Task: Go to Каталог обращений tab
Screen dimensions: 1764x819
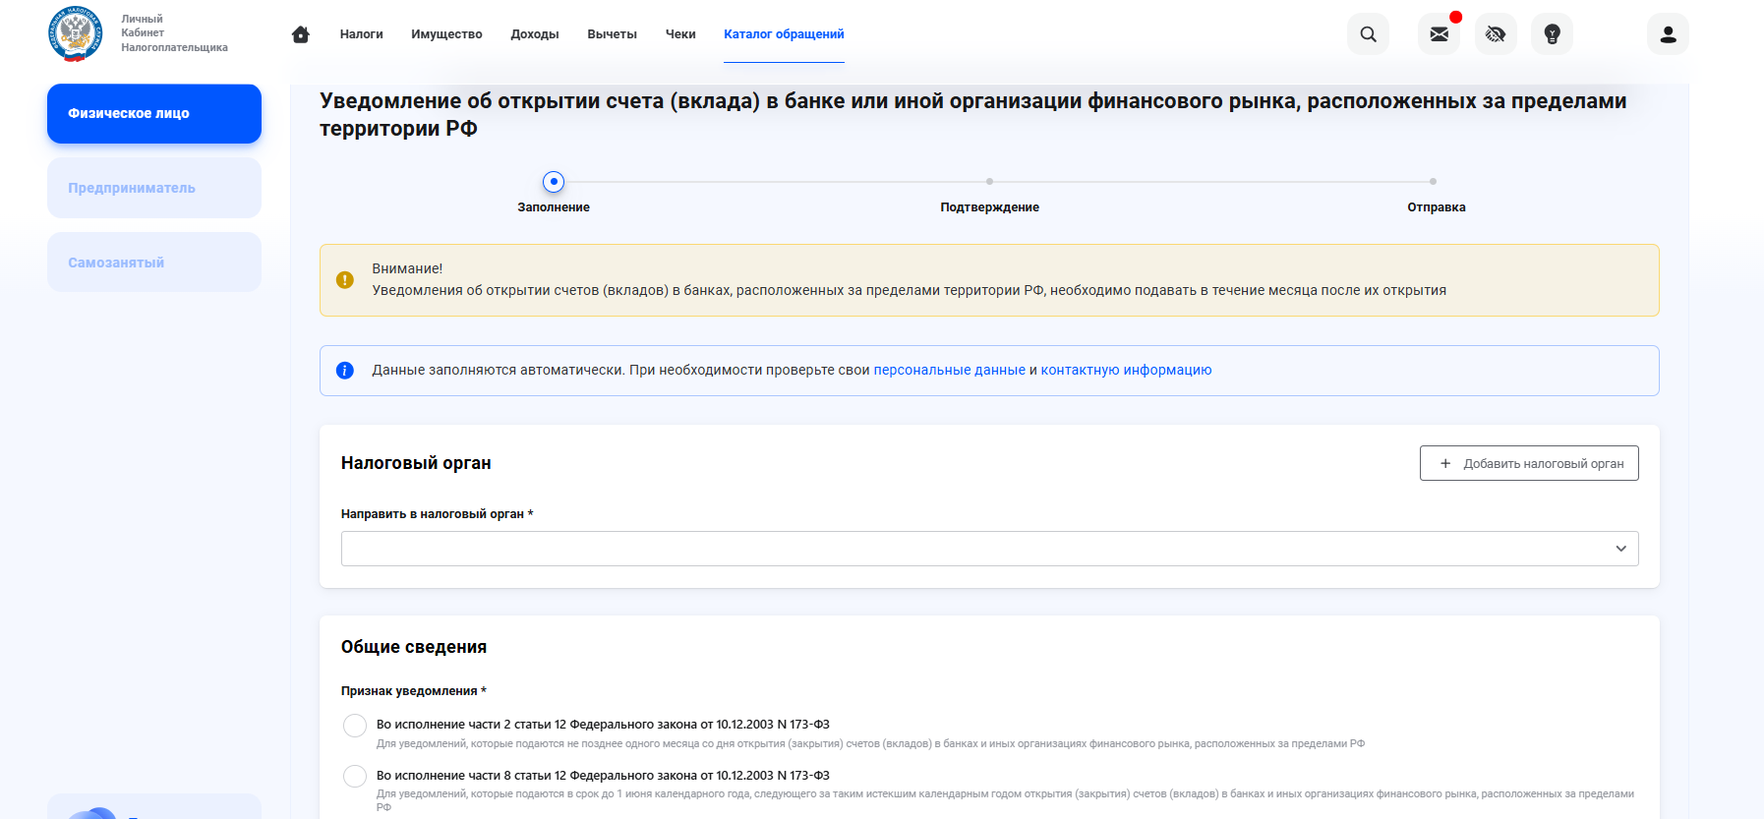Action: point(784,34)
